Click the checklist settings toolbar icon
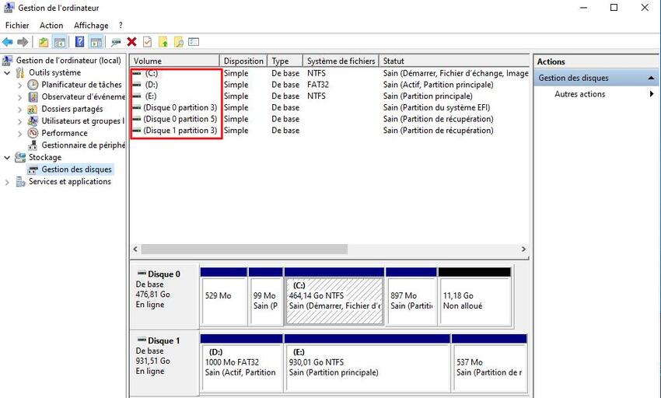 194,42
